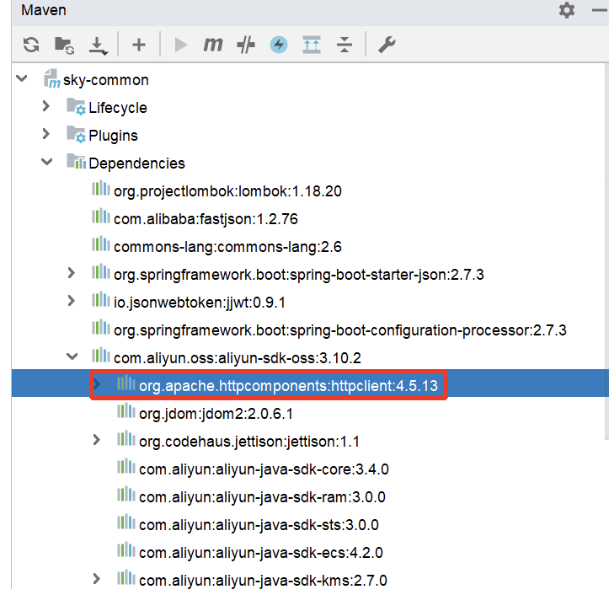
Task: Open Maven settings wrench icon
Action: tap(387, 45)
